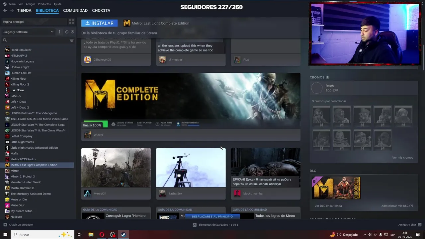Click the Metro 2033 Redux icon
Viewport: 425px width, 239px height.
7,159
